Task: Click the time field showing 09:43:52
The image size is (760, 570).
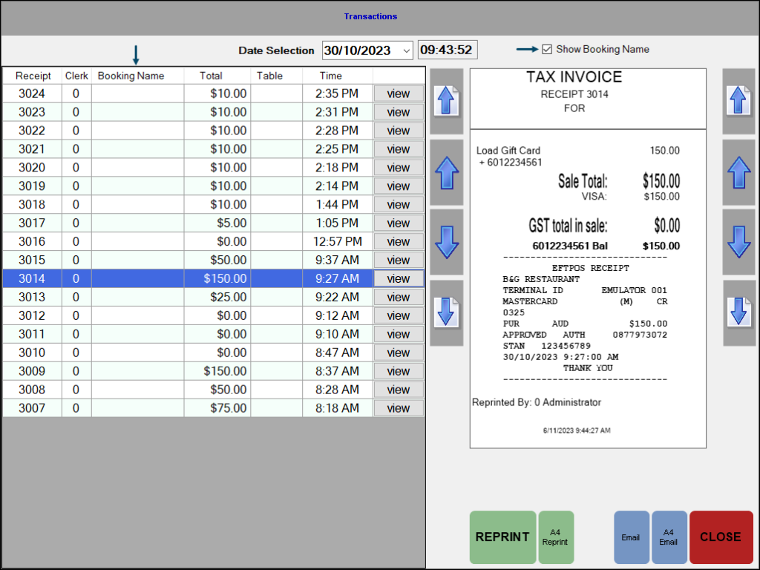Action: pyautogui.click(x=448, y=50)
